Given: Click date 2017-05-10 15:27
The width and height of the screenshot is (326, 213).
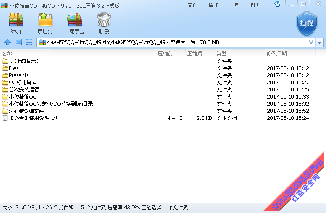Looking at the screenshot, I should [288, 82].
